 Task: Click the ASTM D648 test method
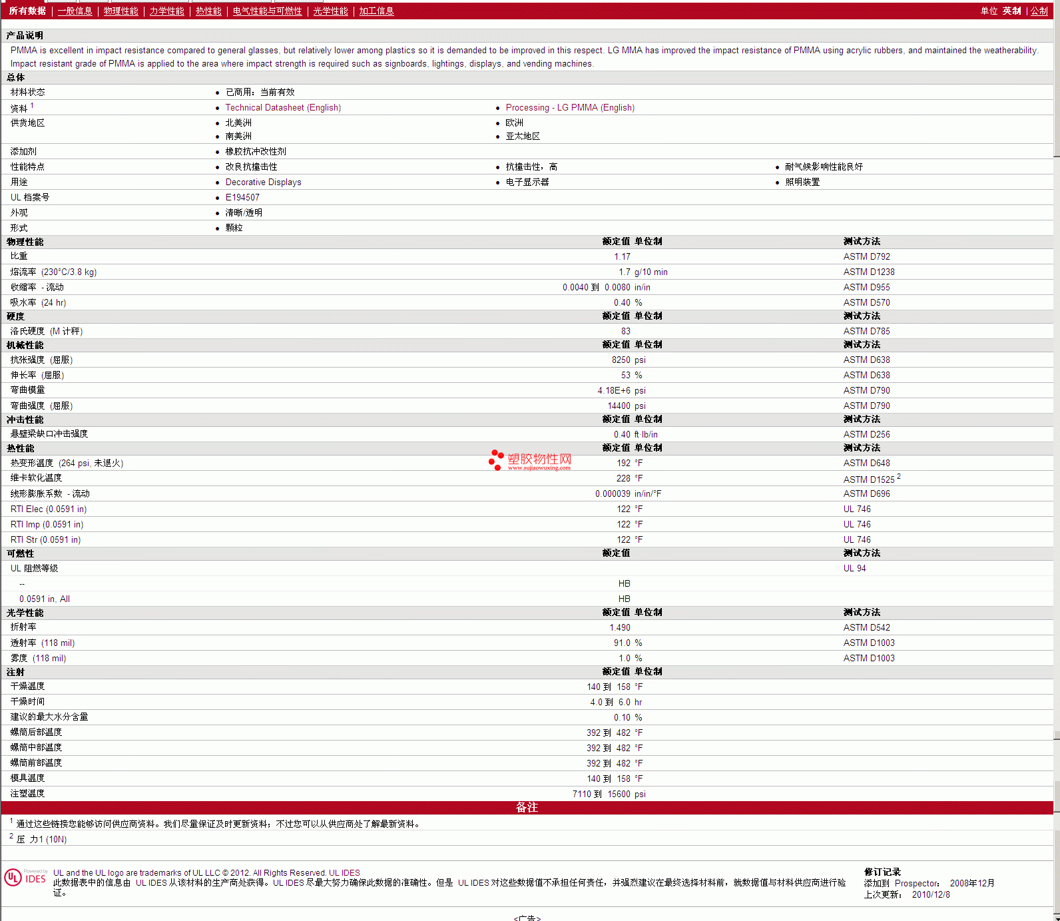(866, 463)
